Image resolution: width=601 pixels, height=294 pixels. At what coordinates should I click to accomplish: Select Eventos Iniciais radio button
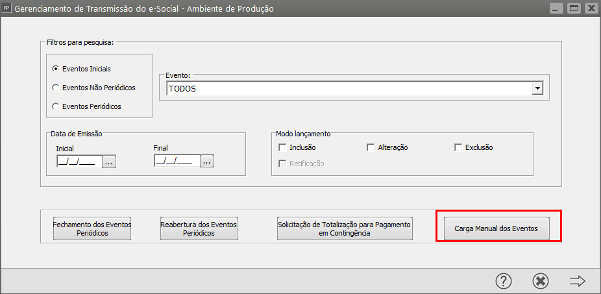56,69
